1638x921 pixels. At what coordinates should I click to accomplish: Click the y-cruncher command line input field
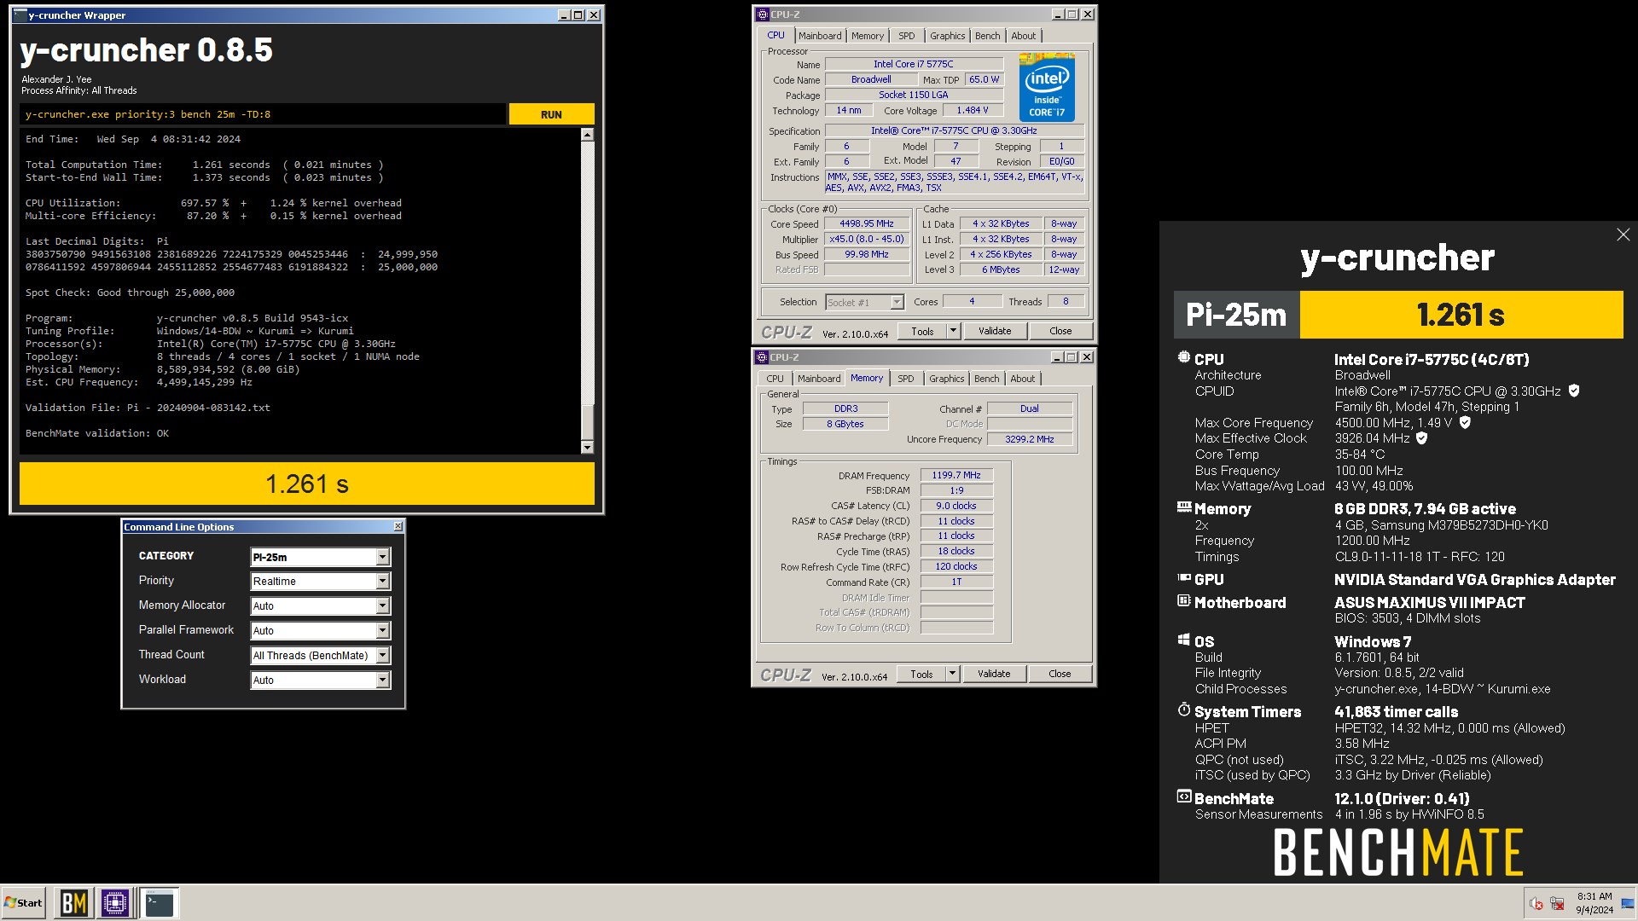tap(263, 114)
